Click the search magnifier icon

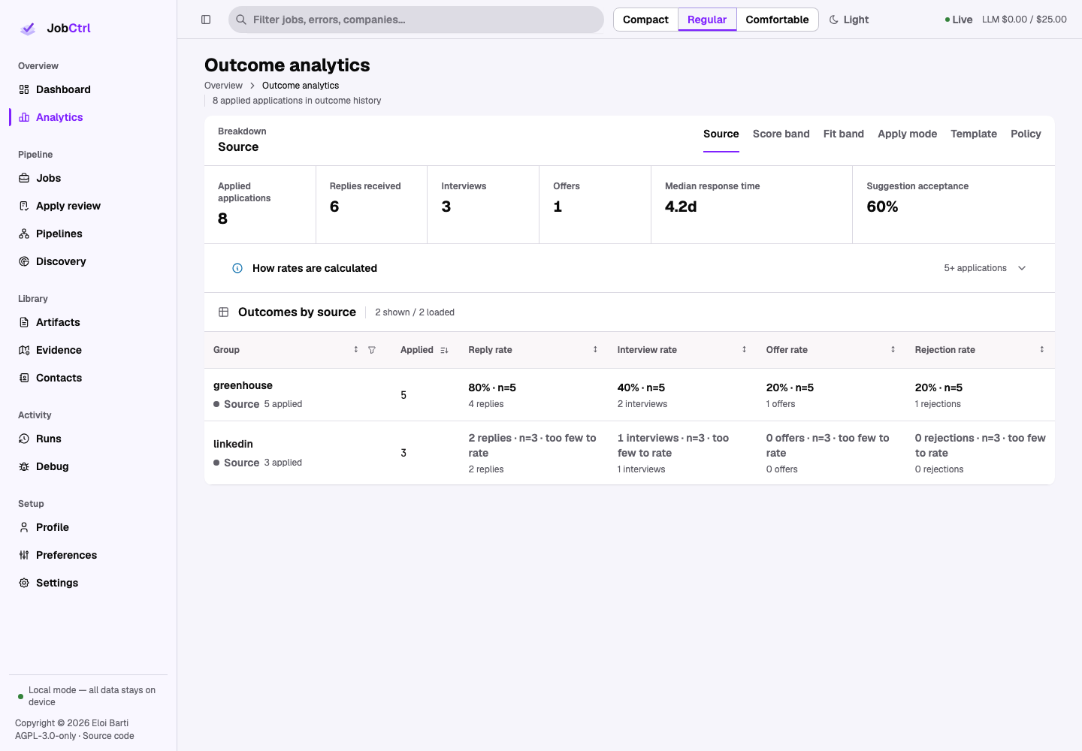coord(241,20)
